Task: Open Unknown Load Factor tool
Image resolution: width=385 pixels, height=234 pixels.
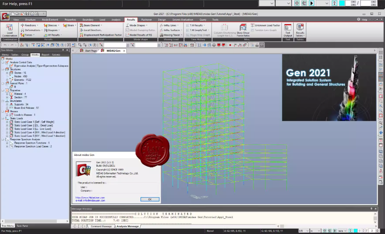Action: 266,25
